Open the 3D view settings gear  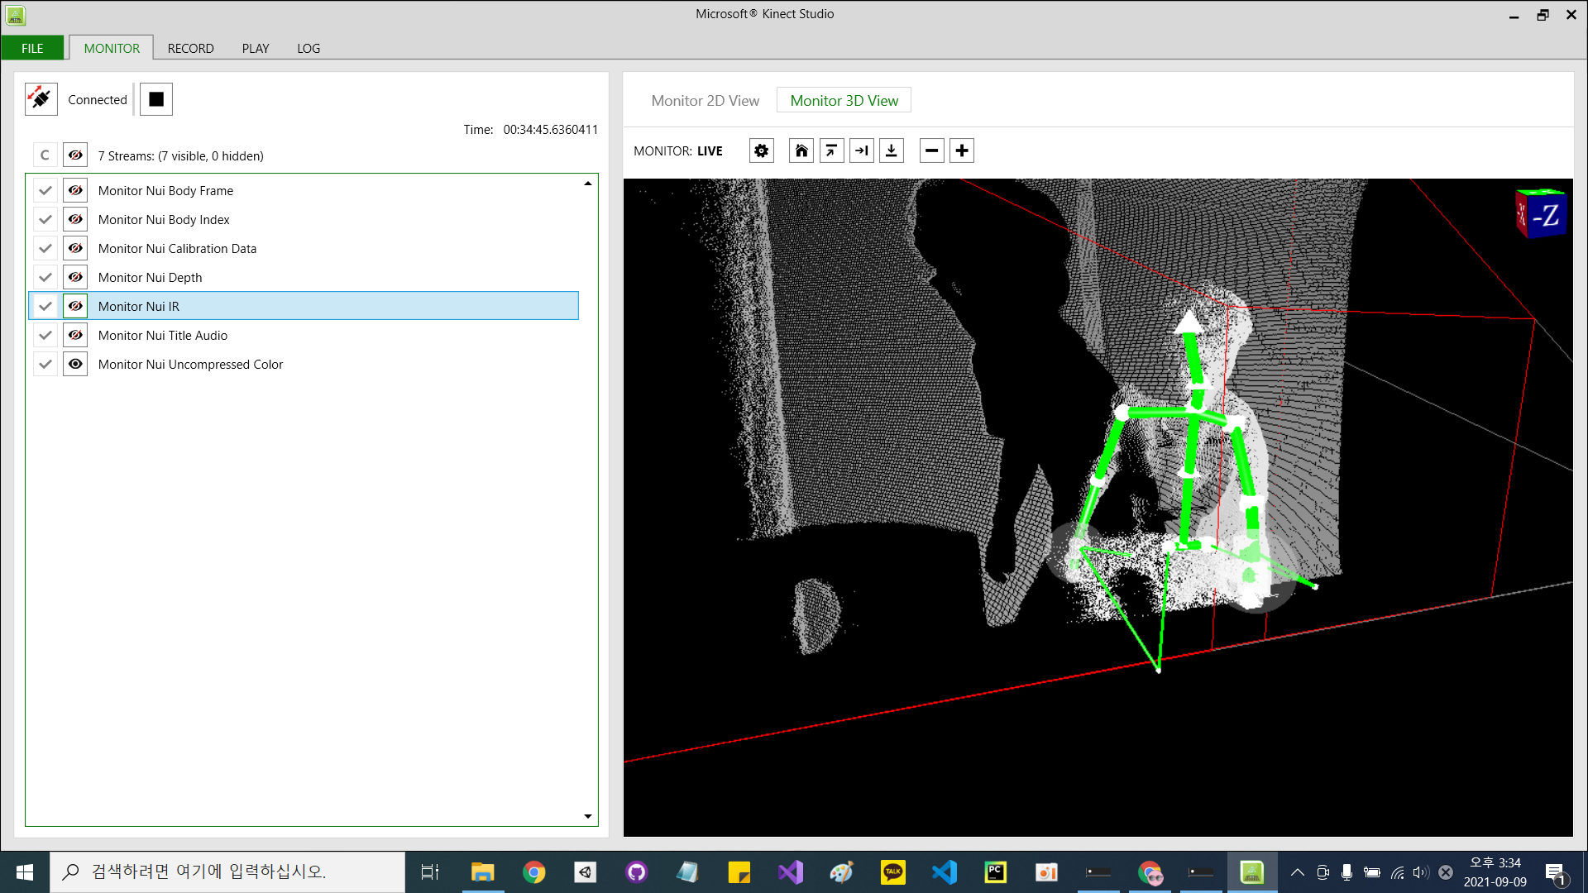[x=761, y=150]
